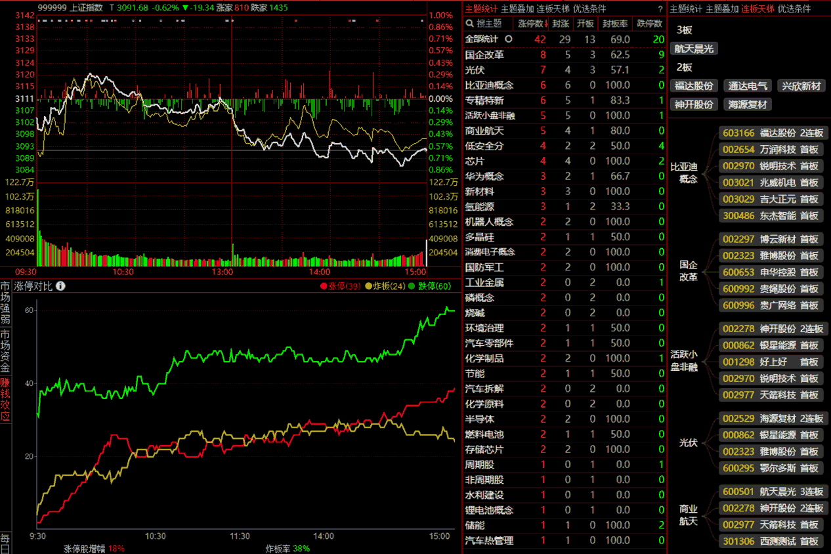Click the 航天晨光 chip under 3板
The height and width of the screenshot is (554, 831).
point(694,49)
